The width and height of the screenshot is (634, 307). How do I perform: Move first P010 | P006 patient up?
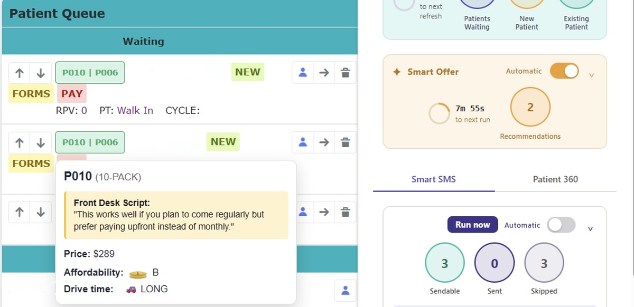click(20, 73)
